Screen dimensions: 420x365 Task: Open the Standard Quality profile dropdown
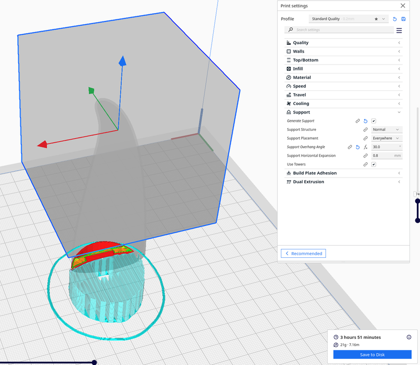pos(349,19)
